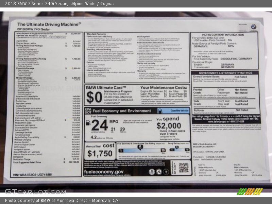Screen dimensions: 272x204
Task: Click the 'Display Key' row
Action: (48, 106)
